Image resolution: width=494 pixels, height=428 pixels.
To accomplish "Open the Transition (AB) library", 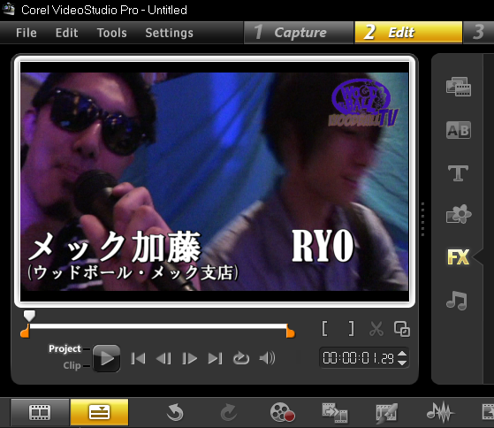I will click(x=459, y=130).
